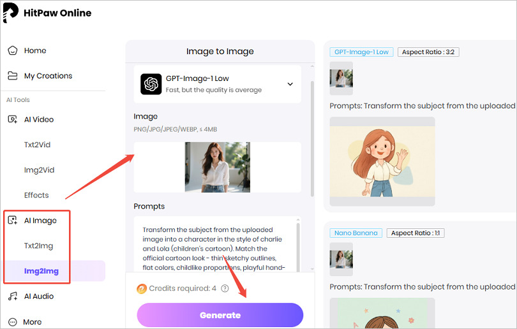
Task: Select AI Image section
Action: point(40,221)
